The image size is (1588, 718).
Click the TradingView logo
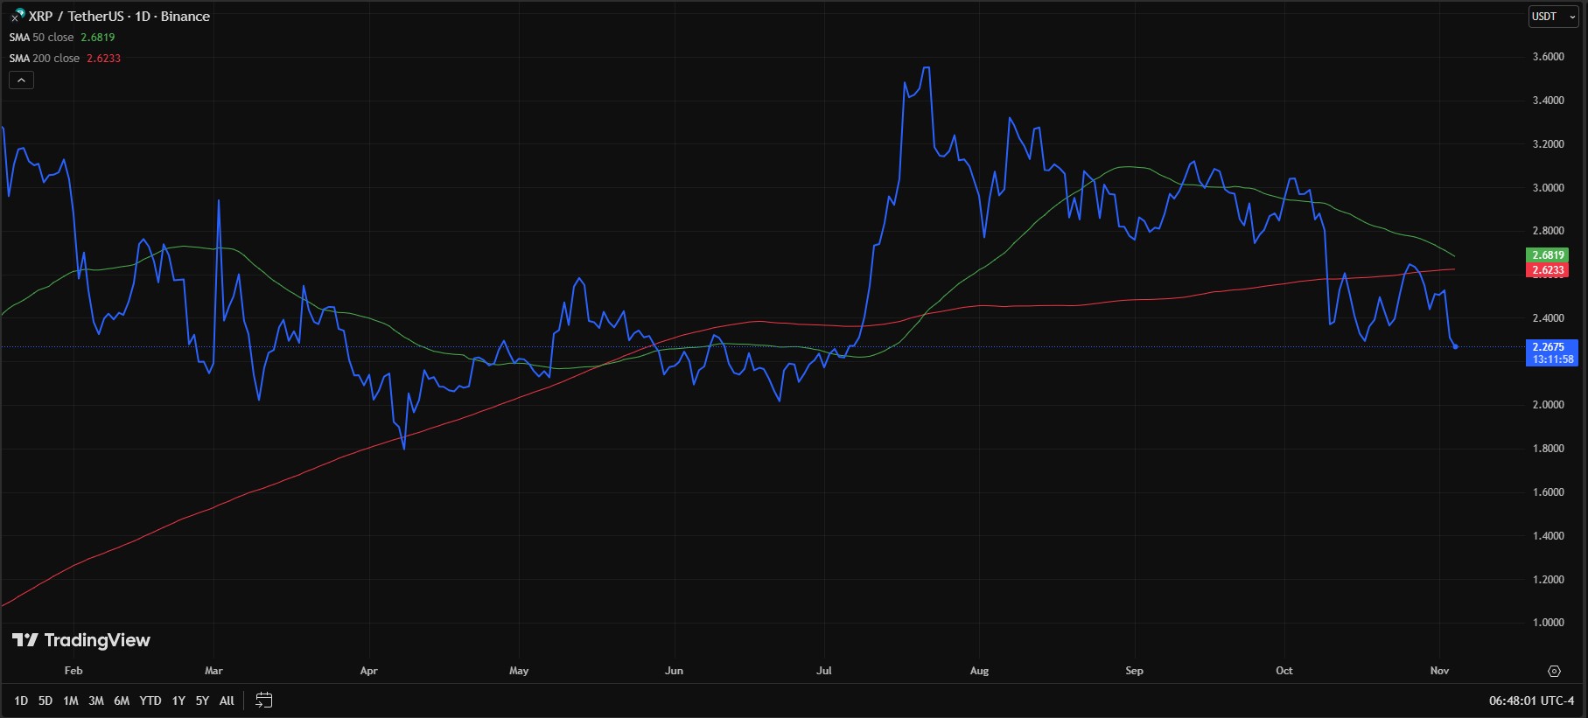pos(80,640)
